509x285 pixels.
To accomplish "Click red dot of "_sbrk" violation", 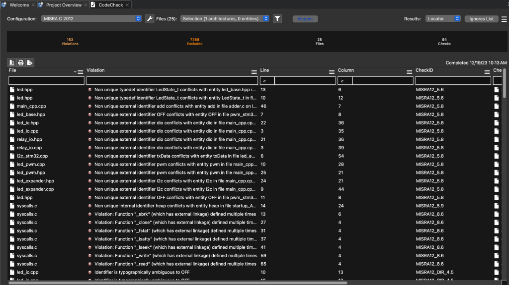I will pyautogui.click(x=89, y=214).
